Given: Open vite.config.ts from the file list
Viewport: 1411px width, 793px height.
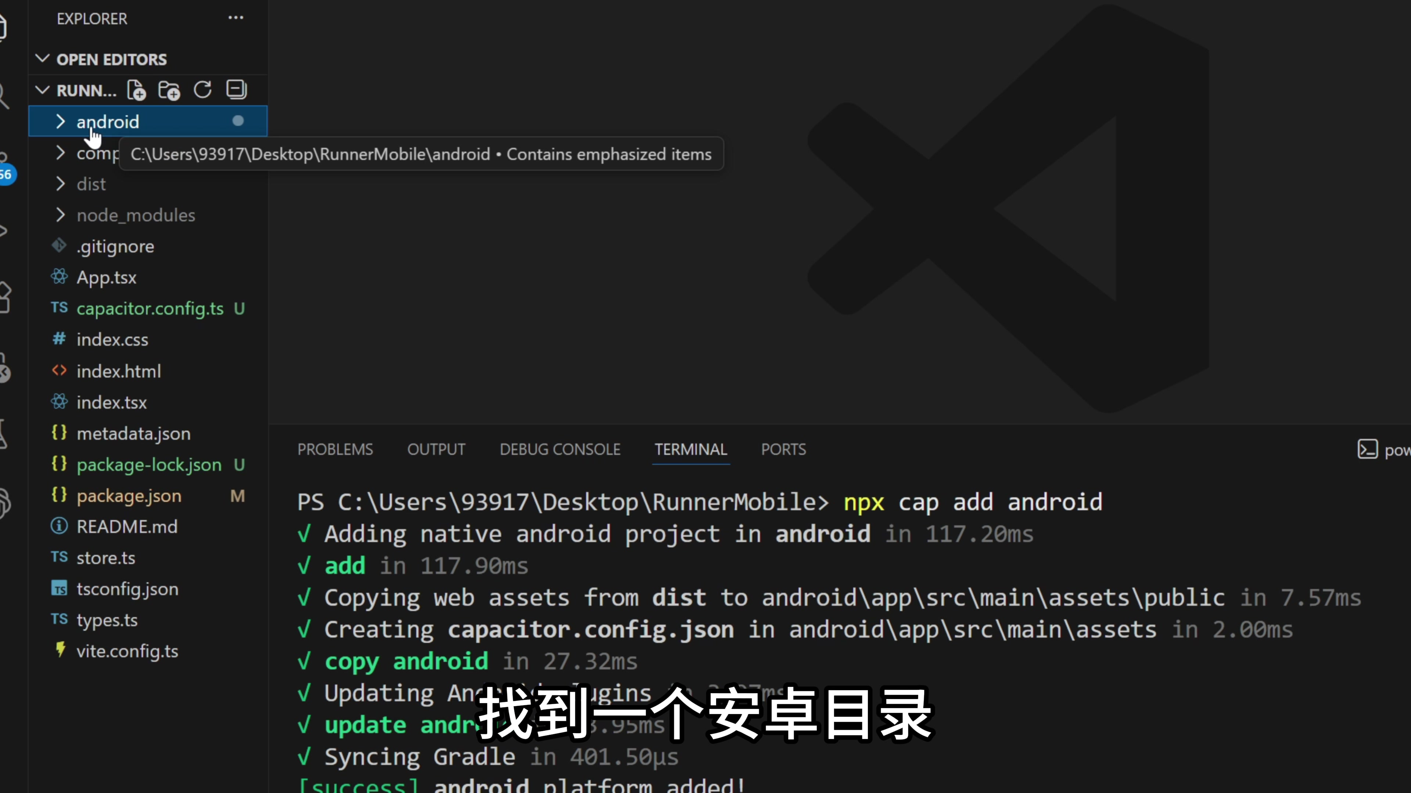Looking at the screenshot, I should click(x=127, y=651).
